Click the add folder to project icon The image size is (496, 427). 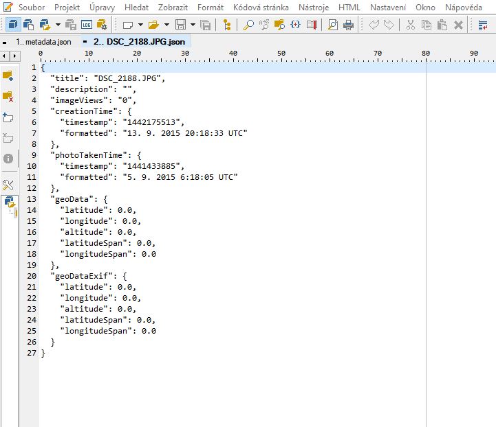point(8,75)
